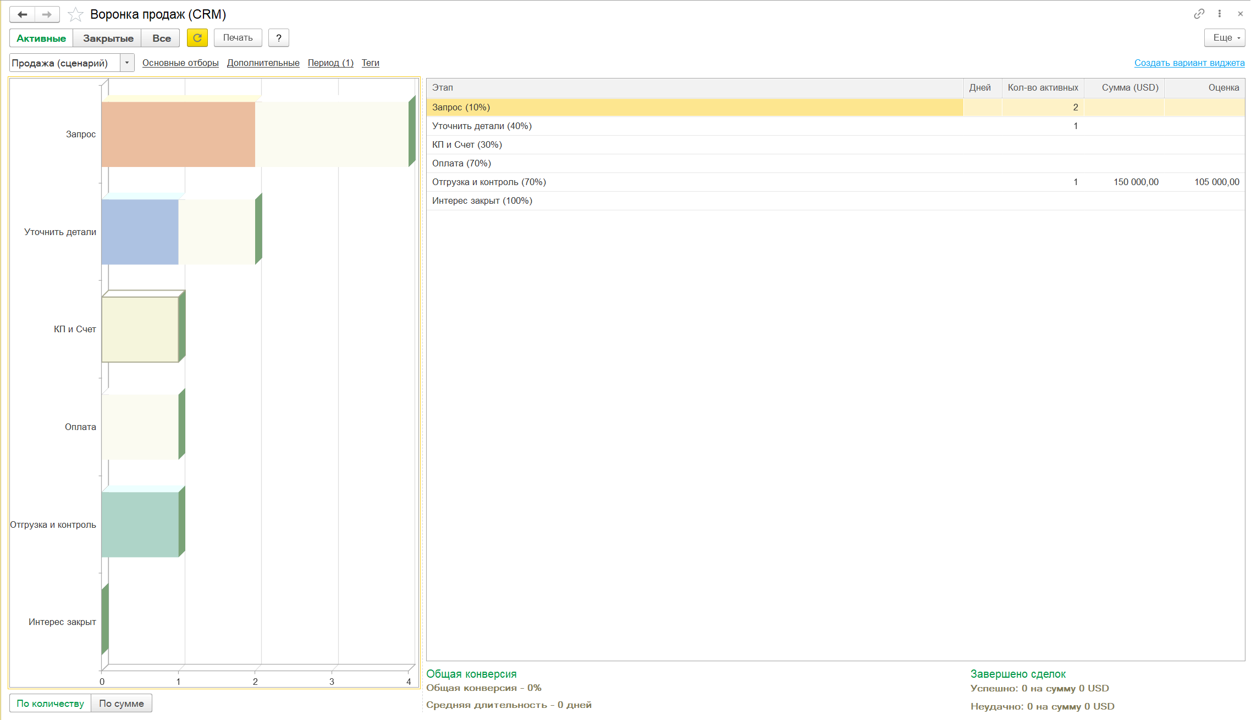Switch to Активные deals filter

41,38
